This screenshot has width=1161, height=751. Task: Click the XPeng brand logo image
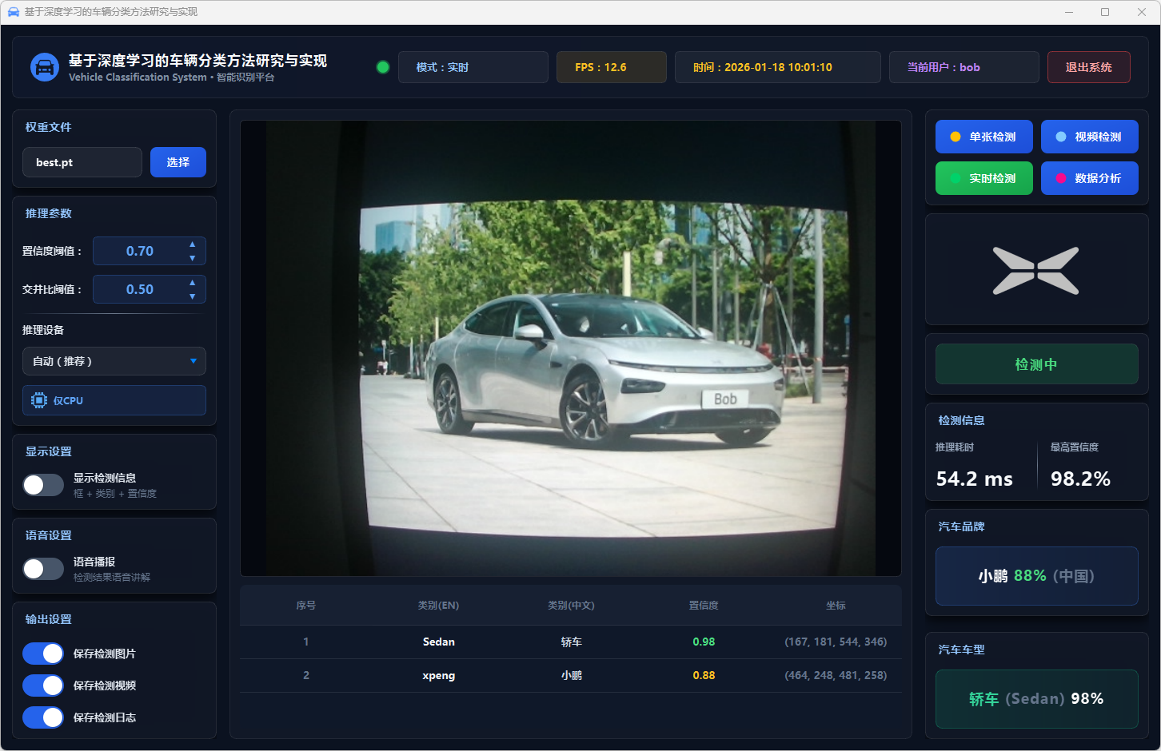[1035, 271]
